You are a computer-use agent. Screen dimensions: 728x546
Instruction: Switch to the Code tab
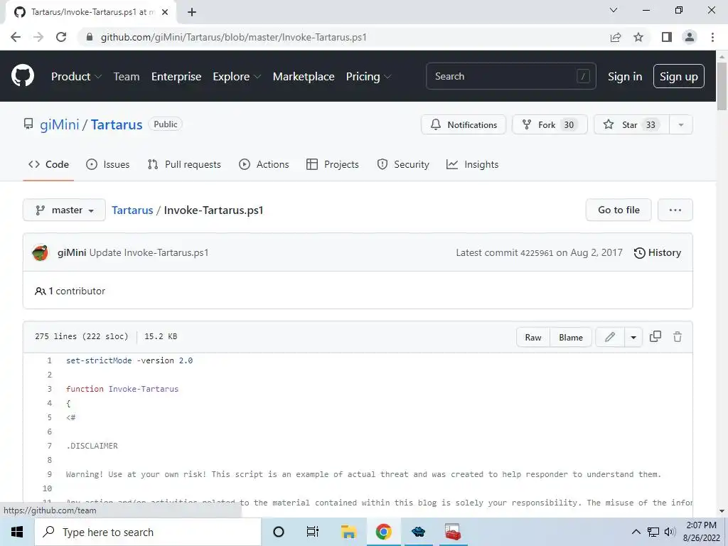click(48, 164)
